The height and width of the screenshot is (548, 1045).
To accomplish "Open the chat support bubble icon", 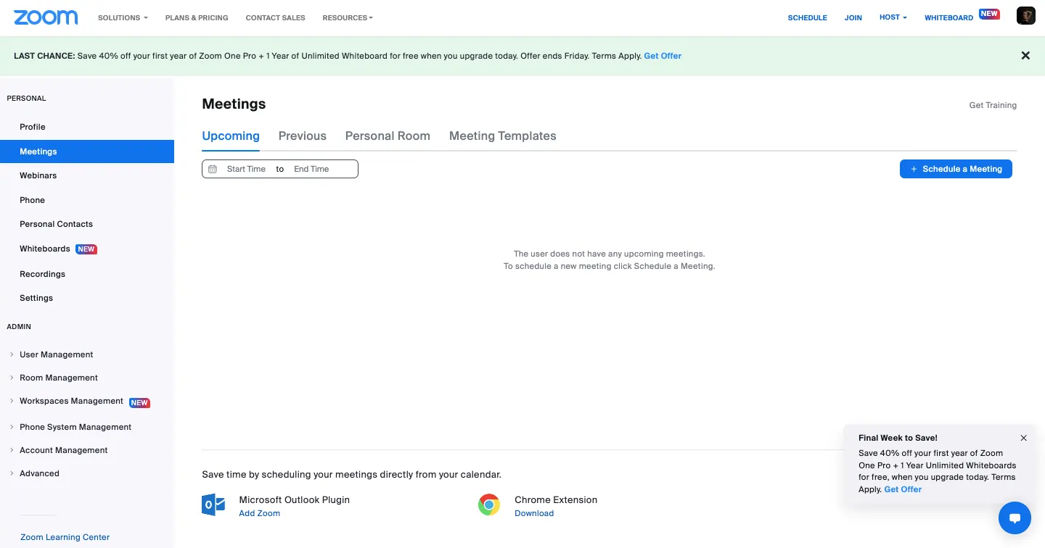I will [1015, 518].
